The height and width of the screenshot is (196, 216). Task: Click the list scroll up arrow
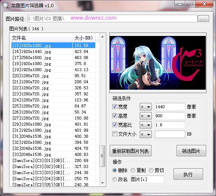102,37
